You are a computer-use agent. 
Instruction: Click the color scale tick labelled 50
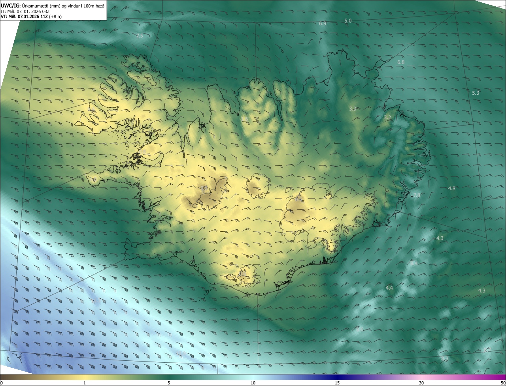pyautogui.click(x=503, y=383)
